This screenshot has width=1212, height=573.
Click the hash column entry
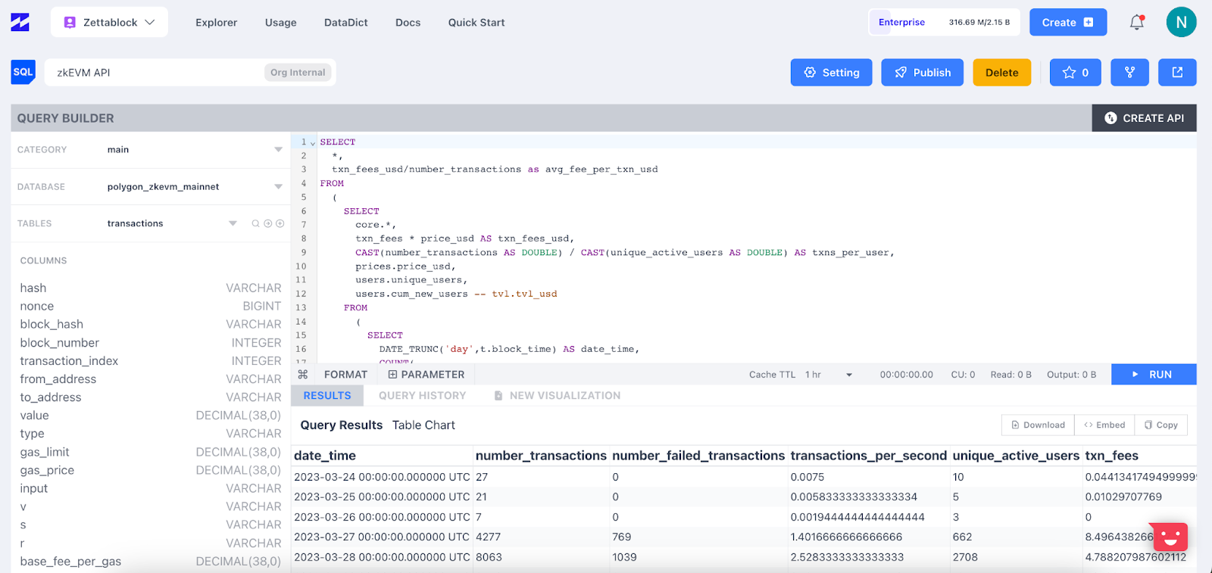click(x=150, y=288)
